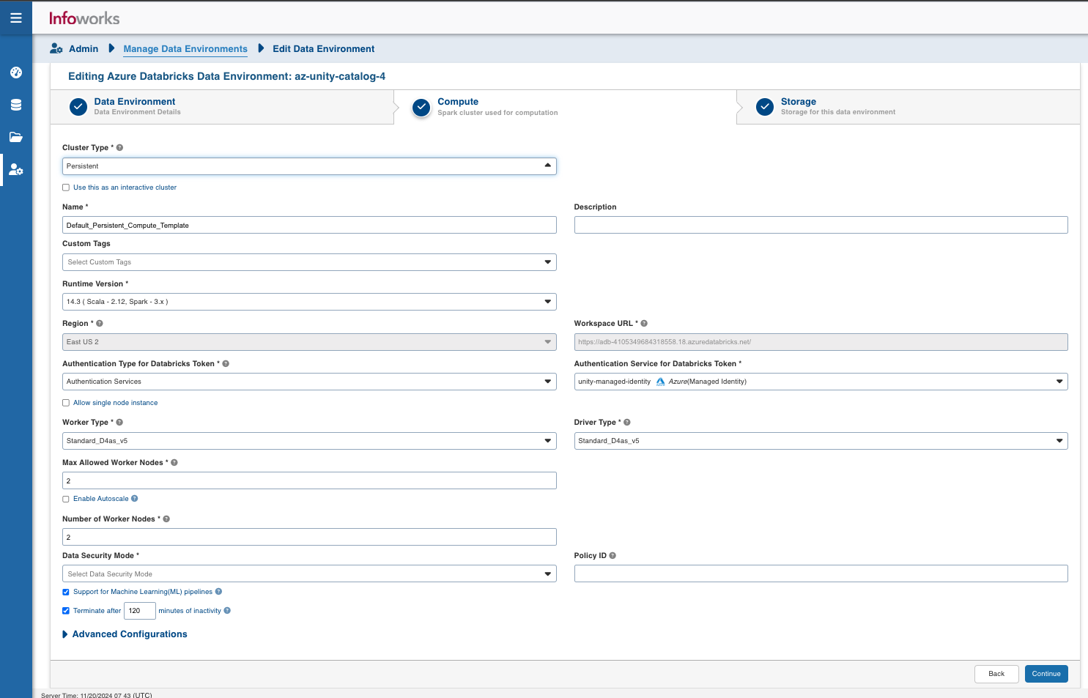Click the Number of Worker Nodes help icon
Viewport: 1088px width, 698px height.
[166, 519]
